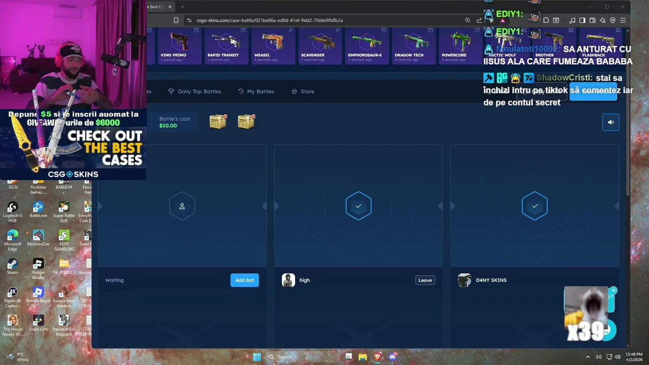Open the Daily Top Battles tab
The height and width of the screenshot is (365, 649).
coord(195,91)
